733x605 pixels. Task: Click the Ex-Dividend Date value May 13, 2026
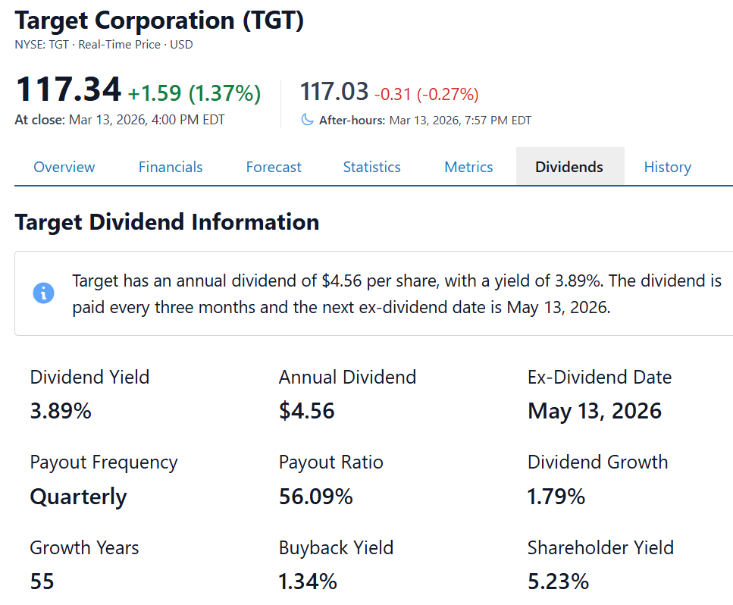pyautogui.click(x=594, y=411)
